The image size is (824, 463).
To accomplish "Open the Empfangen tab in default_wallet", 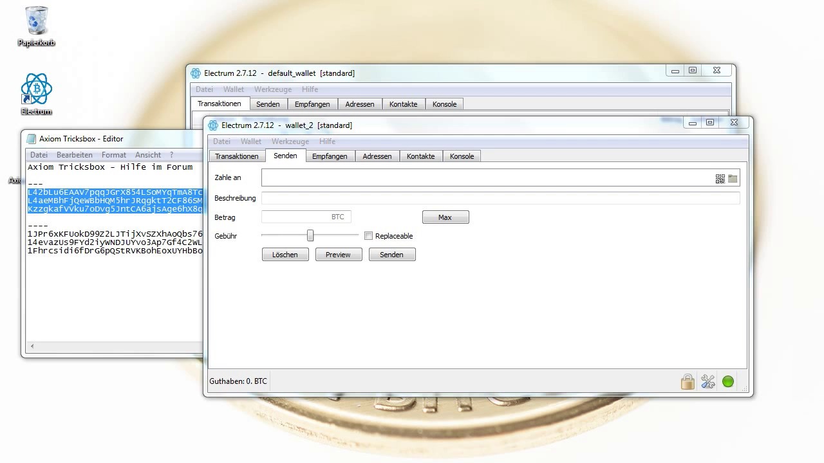I will pyautogui.click(x=312, y=104).
